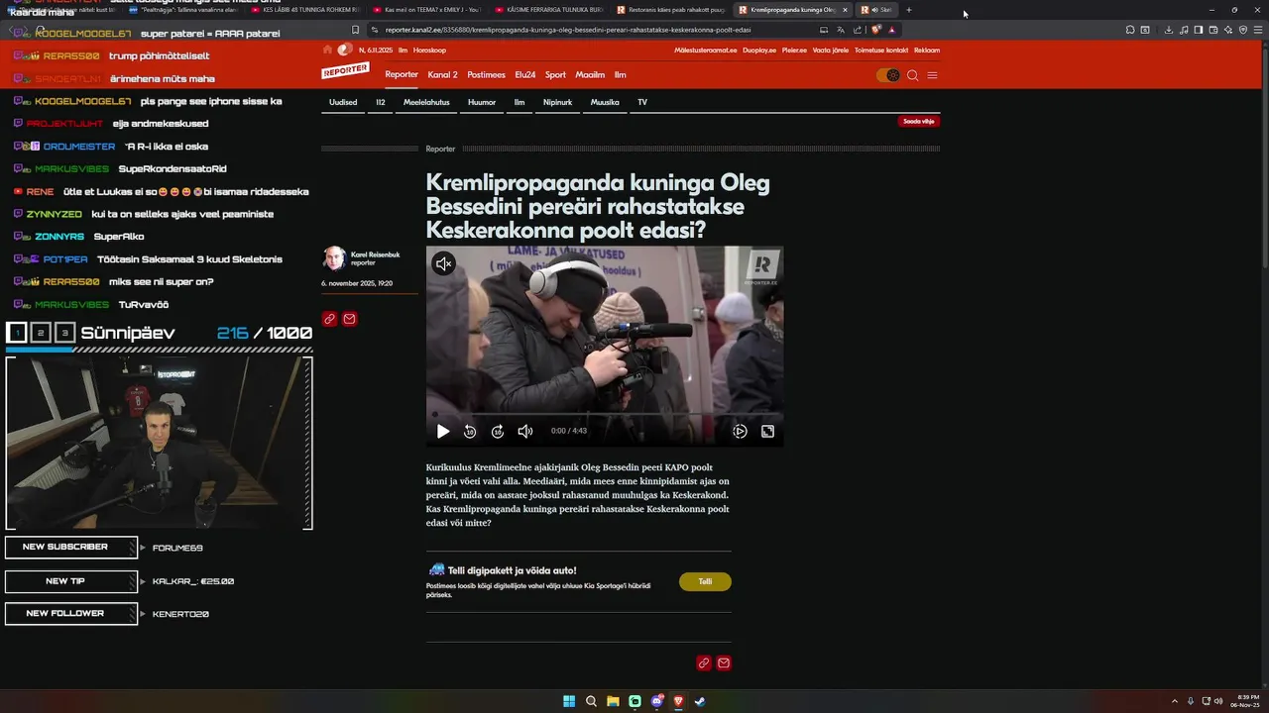
Task: Click the article headline text
Action: click(598, 206)
